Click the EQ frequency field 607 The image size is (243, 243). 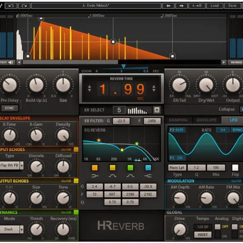pos(112,194)
